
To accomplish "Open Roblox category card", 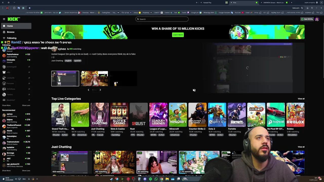I will 295,115.
